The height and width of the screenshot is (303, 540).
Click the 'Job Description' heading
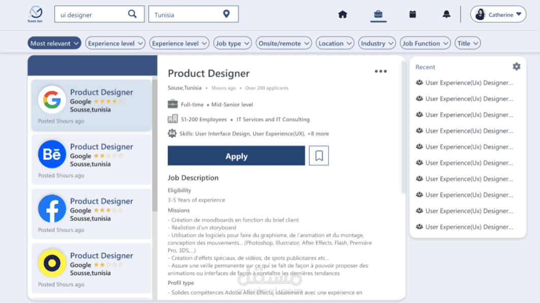pyautogui.click(x=193, y=178)
